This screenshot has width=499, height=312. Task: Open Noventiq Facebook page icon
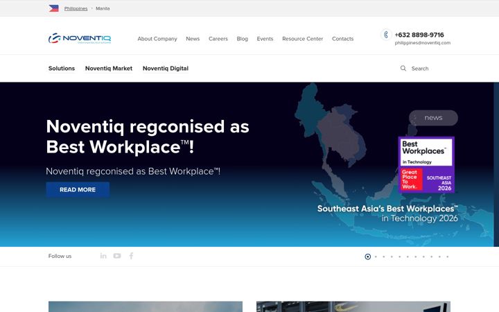[x=131, y=256]
